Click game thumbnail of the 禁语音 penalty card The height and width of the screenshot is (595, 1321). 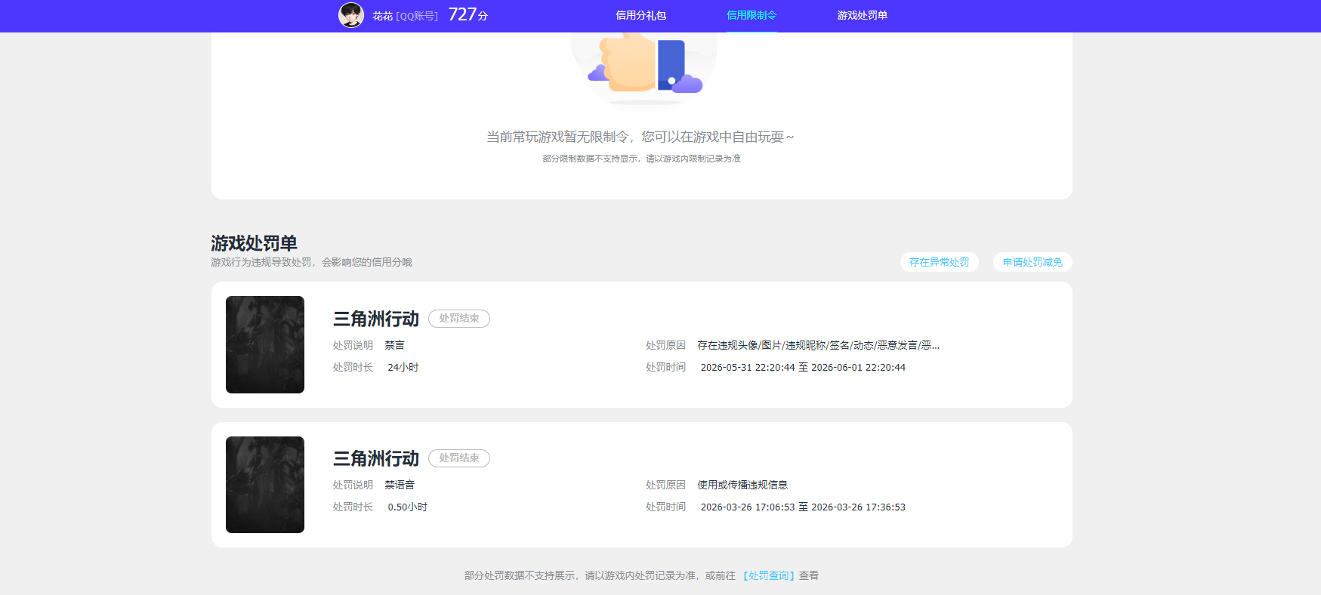pos(265,485)
